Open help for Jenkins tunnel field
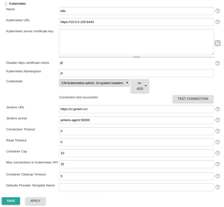224x207 pixels. coord(218,120)
